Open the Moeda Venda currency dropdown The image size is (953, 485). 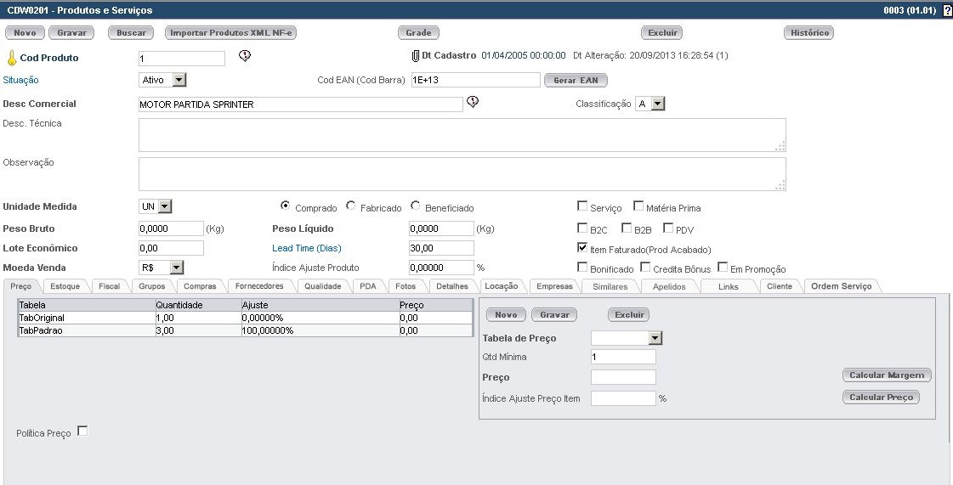(x=177, y=268)
